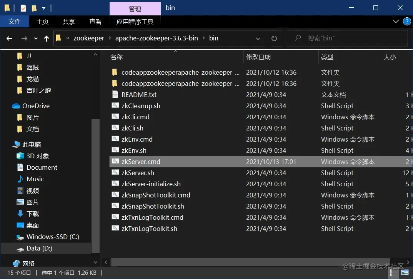Expand the ribbon with the chevron

396,22
